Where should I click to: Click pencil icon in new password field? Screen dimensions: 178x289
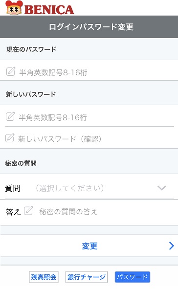coord(10,116)
